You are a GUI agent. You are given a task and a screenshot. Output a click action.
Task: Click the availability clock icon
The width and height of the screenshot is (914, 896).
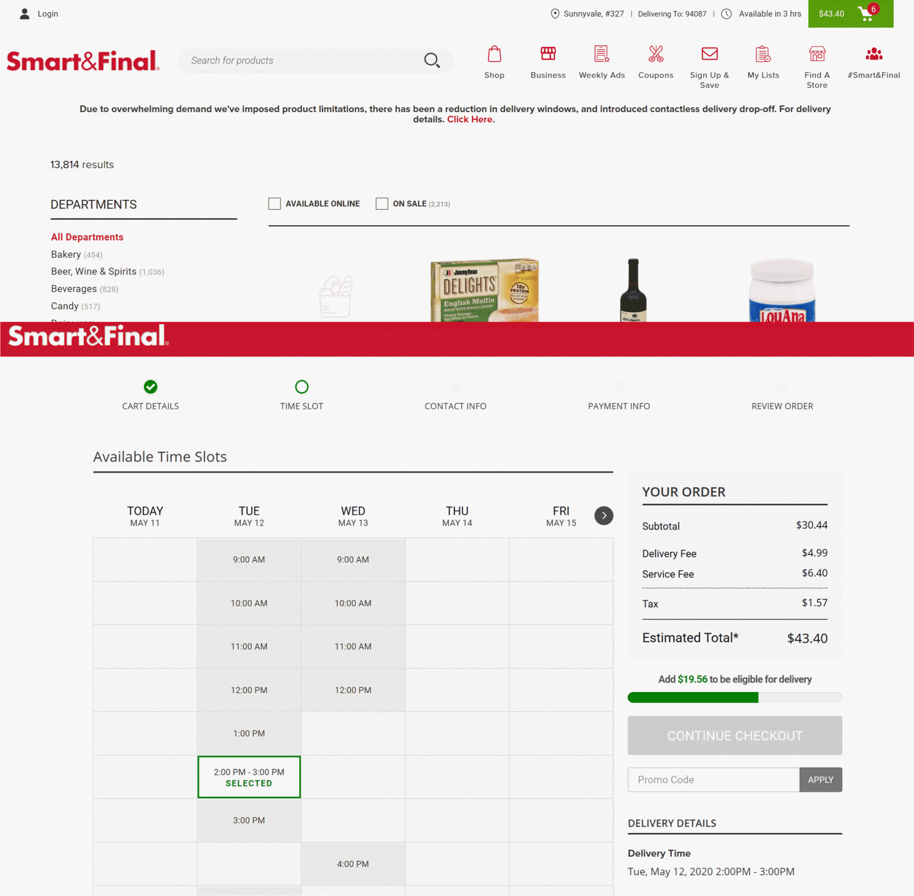click(x=726, y=14)
